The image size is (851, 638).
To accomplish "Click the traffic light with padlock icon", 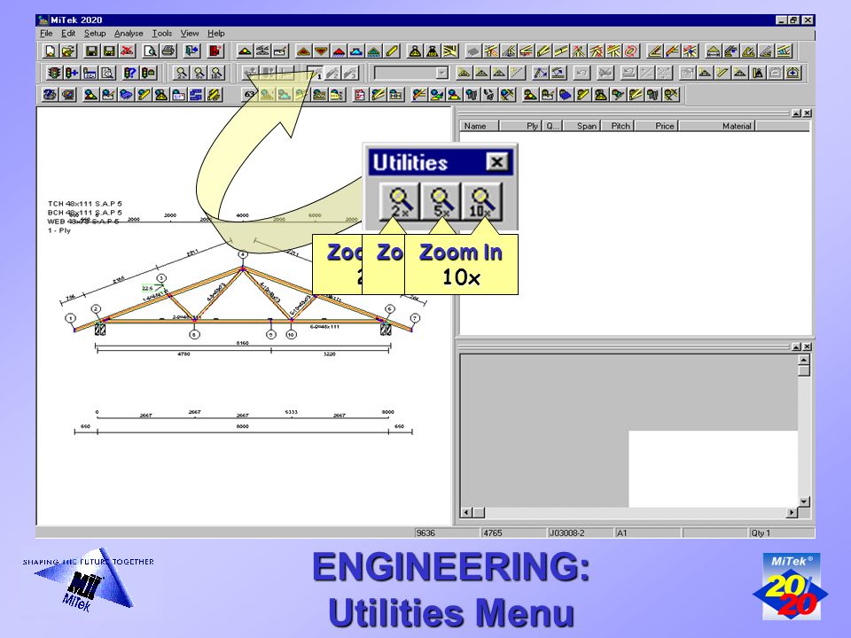I will pyautogui.click(x=148, y=73).
